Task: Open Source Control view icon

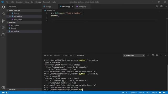Action: 3,21
